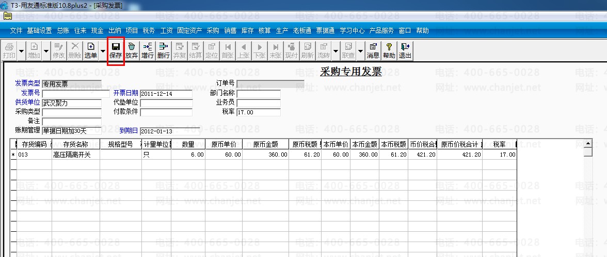The image size is (607, 257).
Task: Click the 代垫单位 input field
Action: point(166,103)
